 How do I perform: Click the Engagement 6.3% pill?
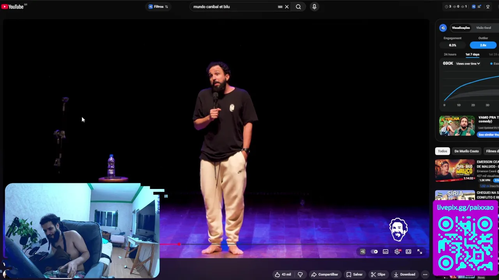[452, 45]
